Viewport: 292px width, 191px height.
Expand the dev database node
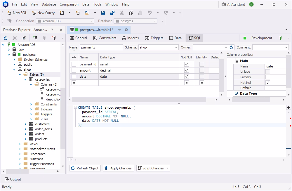pos(9,50)
